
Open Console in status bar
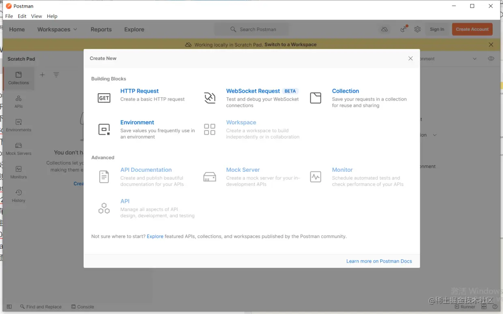83,307
